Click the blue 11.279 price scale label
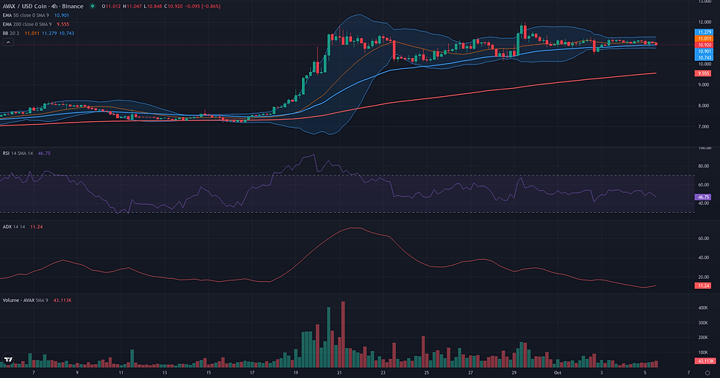This screenshot has height=378, width=720. pyautogui.click(x=704, y=32)
